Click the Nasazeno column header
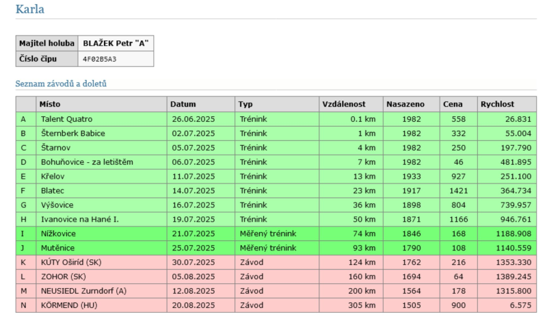This screenshot has width=547, height=321. pyautogui.click(x=405, y=104)
